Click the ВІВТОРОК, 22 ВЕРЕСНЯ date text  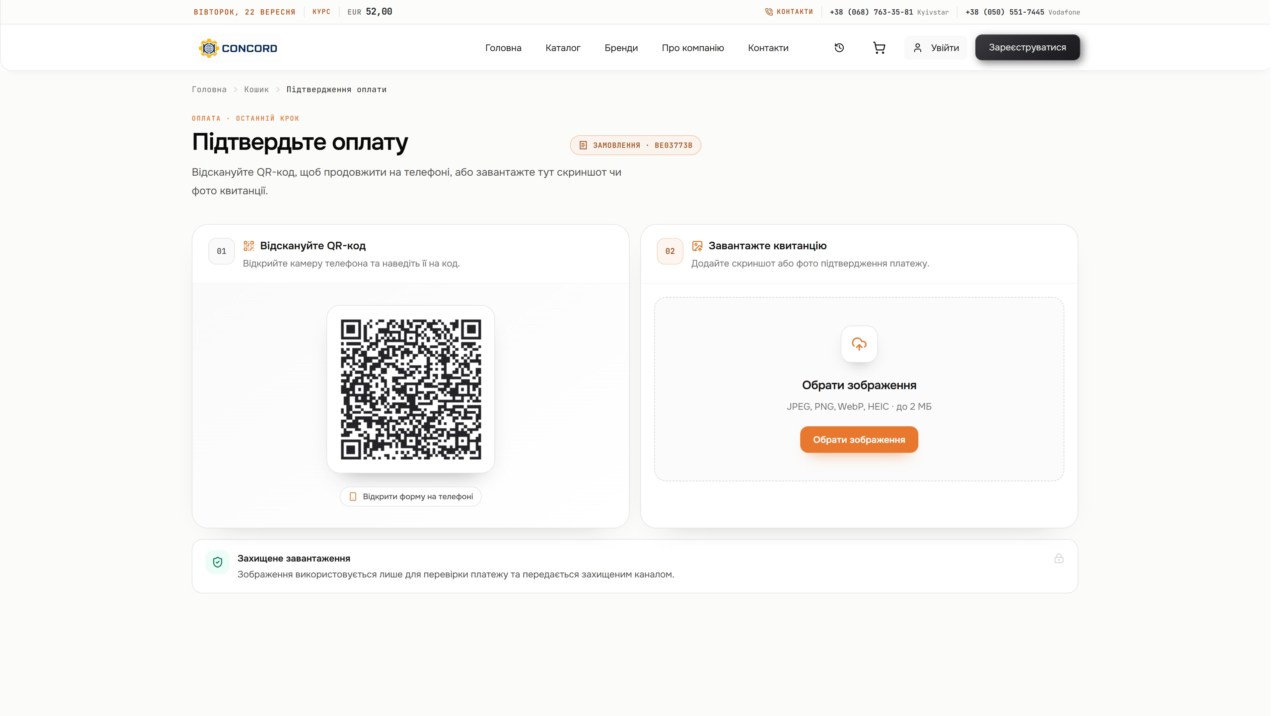pyautogui.click(x=244, y=12)
